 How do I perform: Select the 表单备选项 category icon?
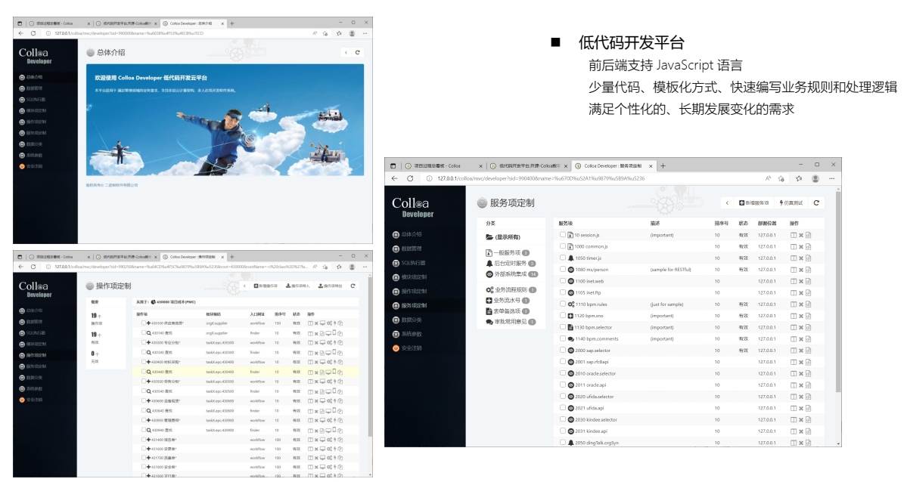click(x=489, y=310)
